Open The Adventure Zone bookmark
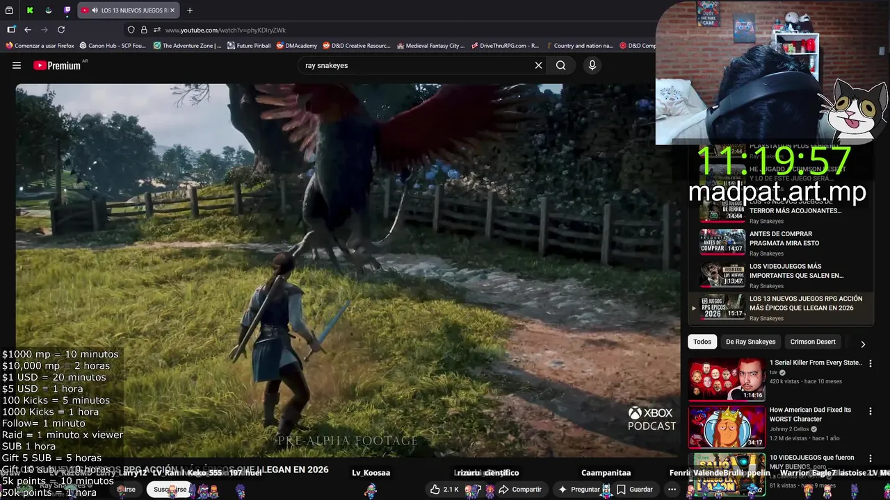This screenshot has width=890, height=500. point(187,46)
